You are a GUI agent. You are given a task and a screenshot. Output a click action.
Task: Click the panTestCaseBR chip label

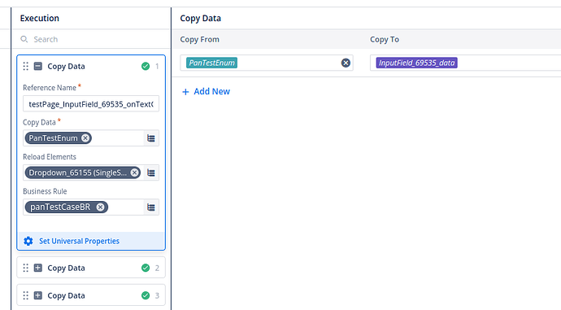pyautogui.click(x=60, y=207)
